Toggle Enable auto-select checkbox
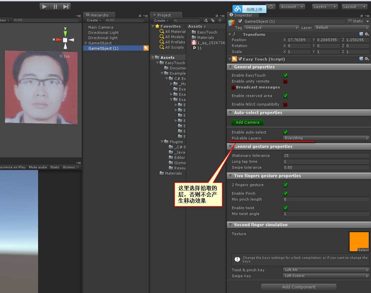 coord(285,132)
